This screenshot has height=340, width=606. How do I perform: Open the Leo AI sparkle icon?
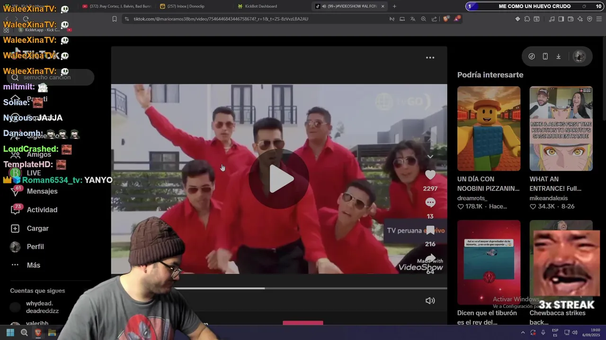tap(580, 19)
